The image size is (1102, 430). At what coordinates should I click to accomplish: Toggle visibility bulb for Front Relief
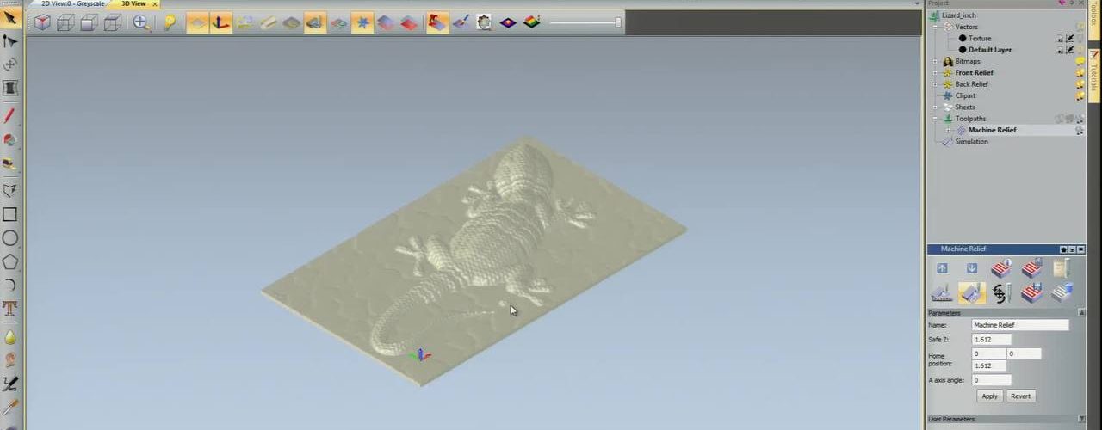pos(1080,73)
